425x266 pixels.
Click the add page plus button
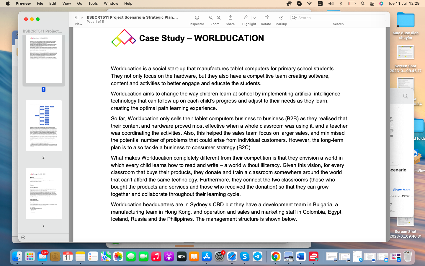click(23, 237)
